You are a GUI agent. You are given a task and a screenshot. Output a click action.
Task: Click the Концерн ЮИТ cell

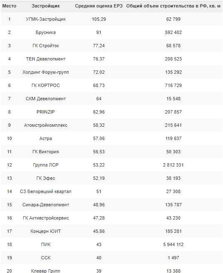coord(46,231)
